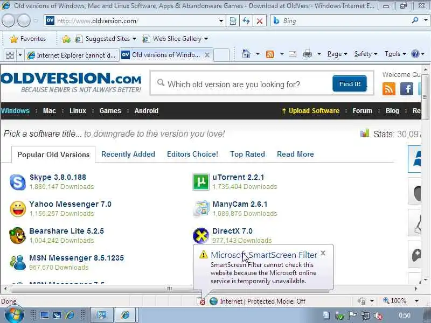Viewport: 431px width, 323px height.
Task: Open the Read More tab link
Action: [295, 154]
